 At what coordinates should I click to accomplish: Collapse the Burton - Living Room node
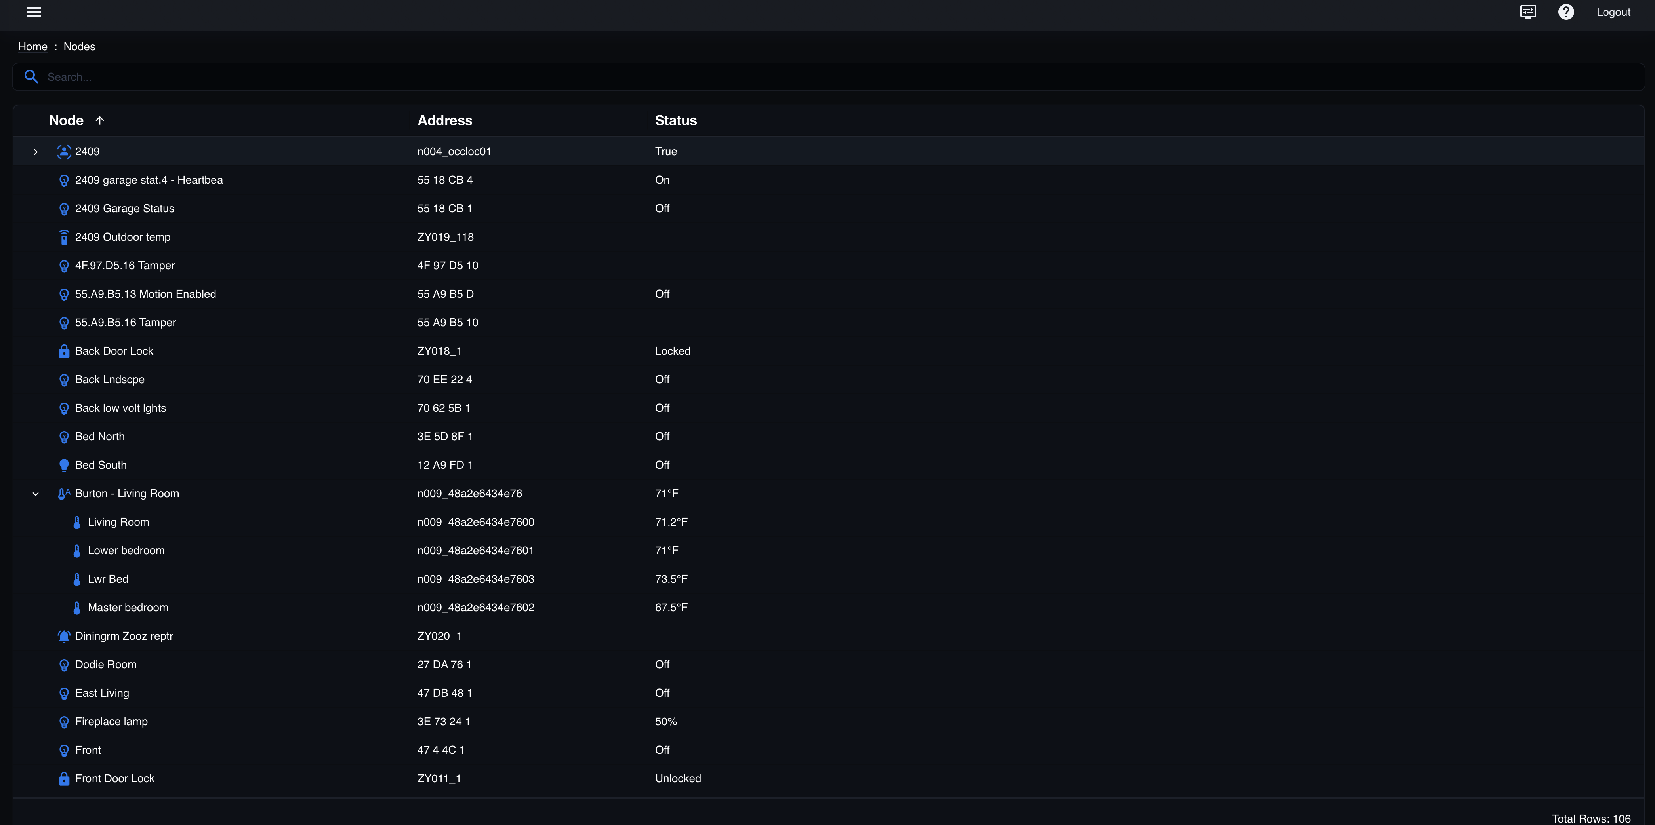coord(36,494)
